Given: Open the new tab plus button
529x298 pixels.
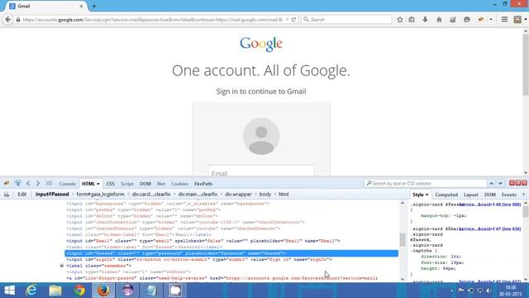Looking at the screenshot, I should tap(93, 6).
